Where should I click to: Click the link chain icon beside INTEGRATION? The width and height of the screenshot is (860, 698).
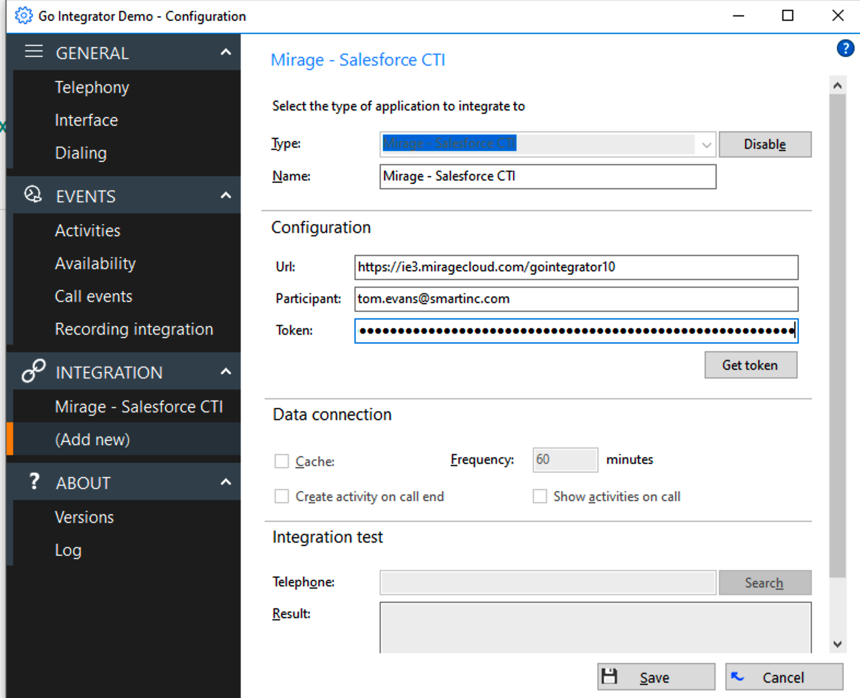pos(33,371)
